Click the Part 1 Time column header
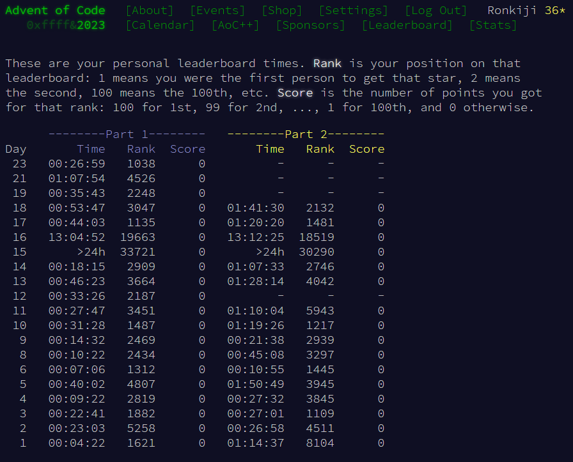Image resolution: width=573 pixels, height=462 pixels. 91,149
